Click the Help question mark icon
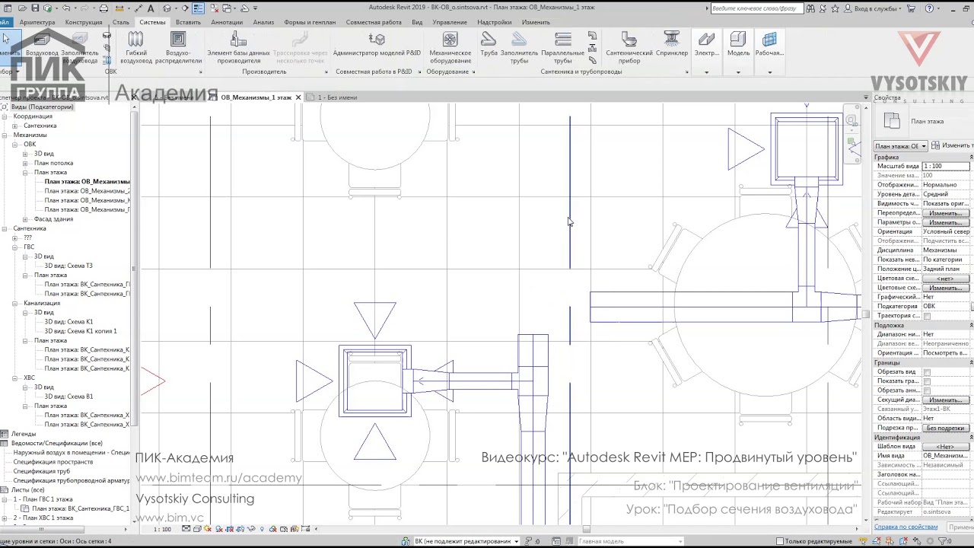The height and width of the screenshot is (548, 974). pos(929,8)
